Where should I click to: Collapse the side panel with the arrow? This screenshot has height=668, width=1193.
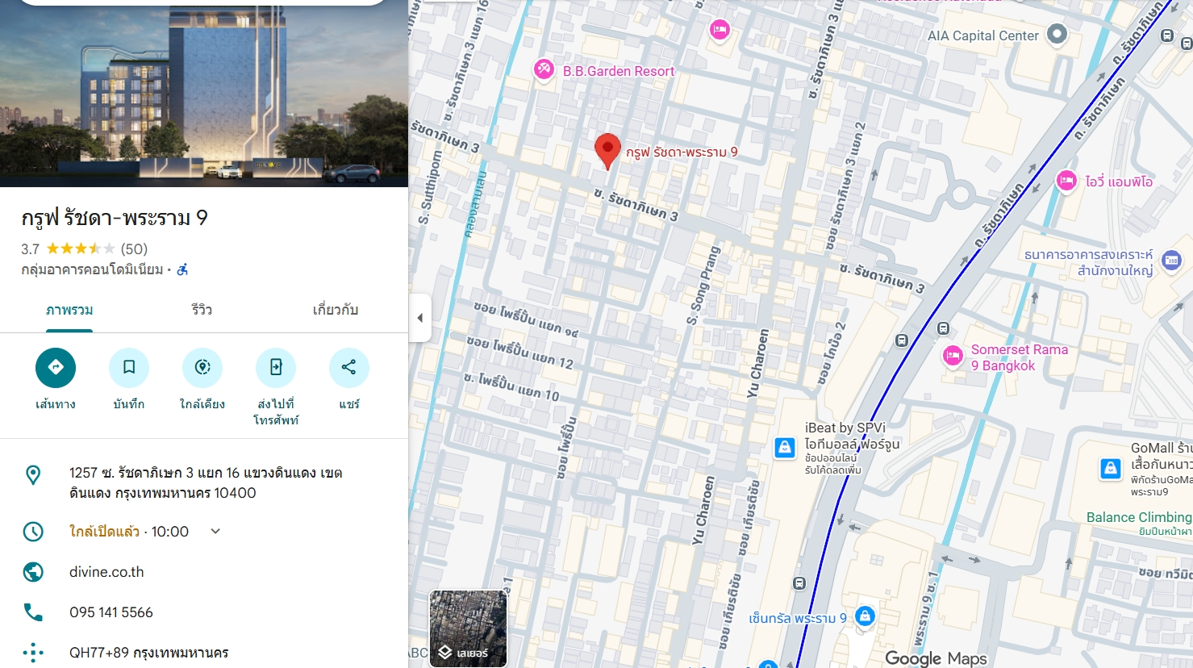click(x=419, y=318)
